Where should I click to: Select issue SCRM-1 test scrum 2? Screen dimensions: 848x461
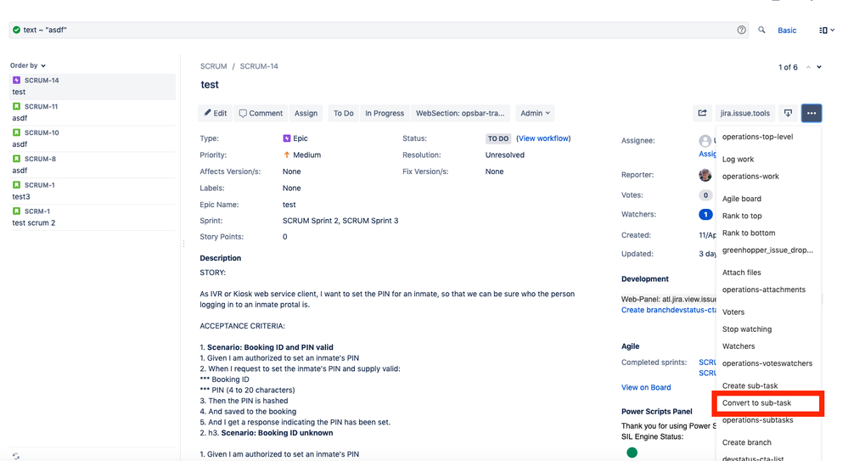[93, 217]
